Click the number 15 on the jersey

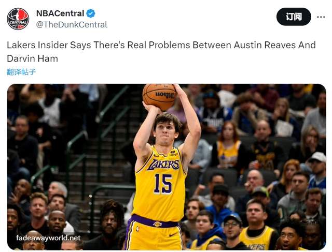[162, 183]
